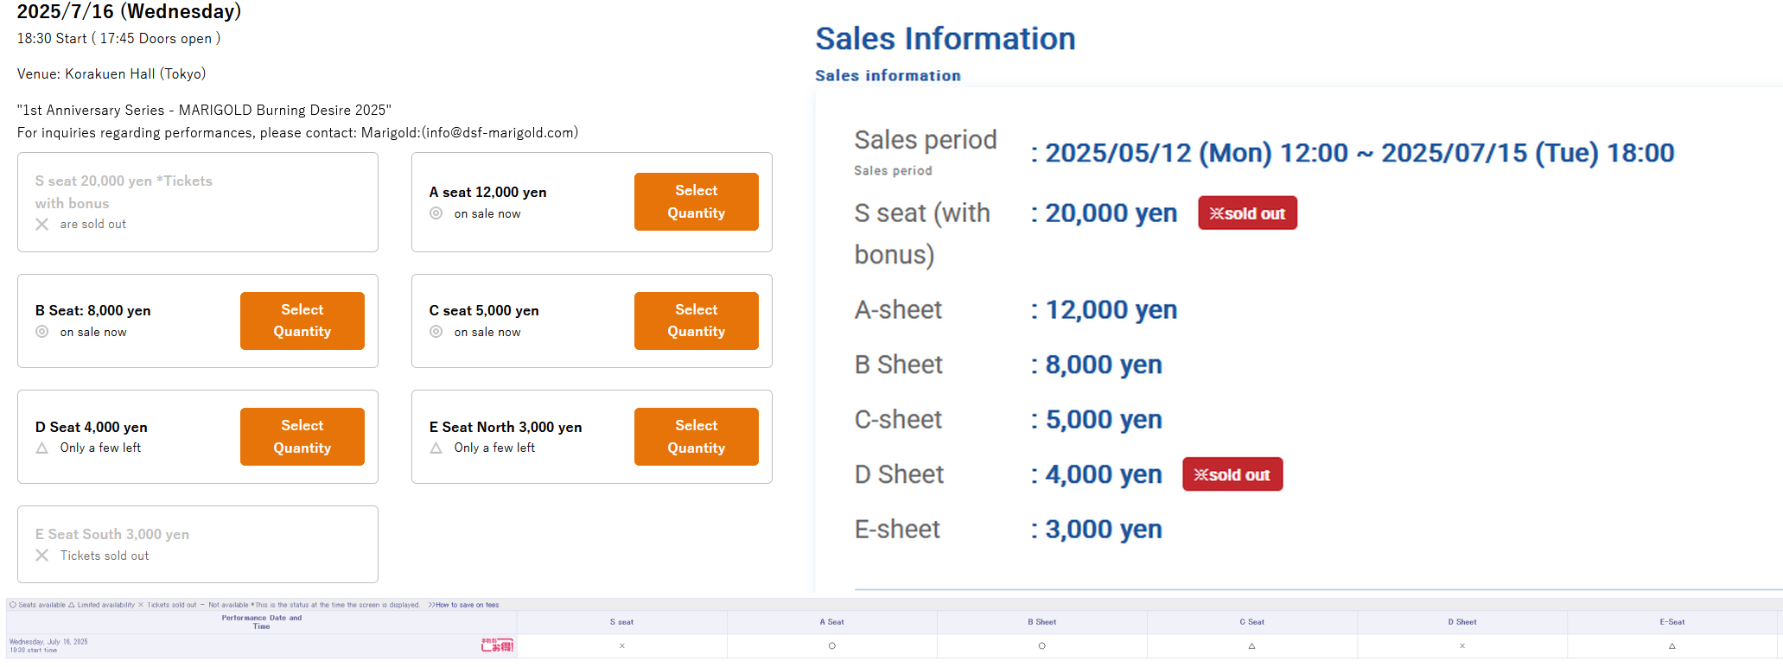
Task: Click the 'C Seat' table column header
Action: coord(1251,622)
